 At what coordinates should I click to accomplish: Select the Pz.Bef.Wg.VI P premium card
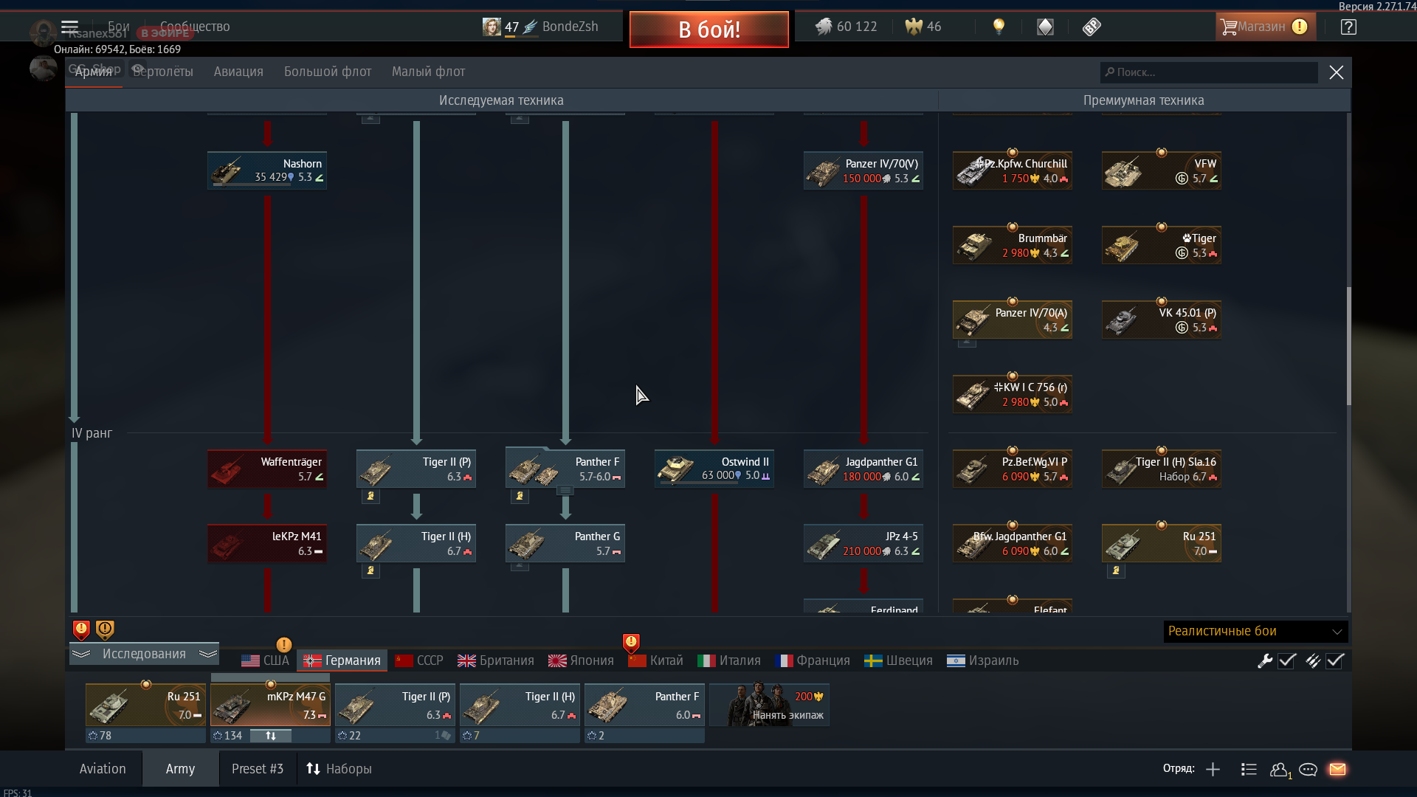pos(1013,469)
